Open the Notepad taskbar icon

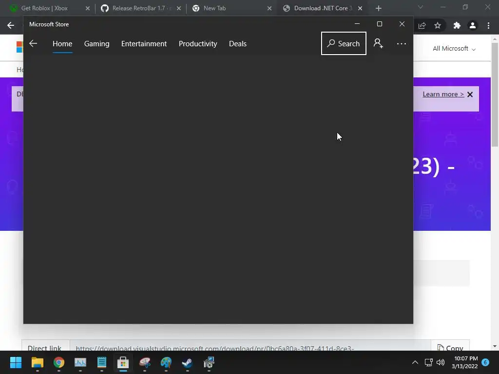(x=102, y=362)
